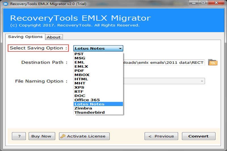
Task: Pick MBOX as the saving format
Action: pos(98,75)
